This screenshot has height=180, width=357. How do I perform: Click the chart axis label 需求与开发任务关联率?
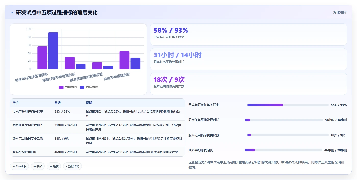coord(31,77)
